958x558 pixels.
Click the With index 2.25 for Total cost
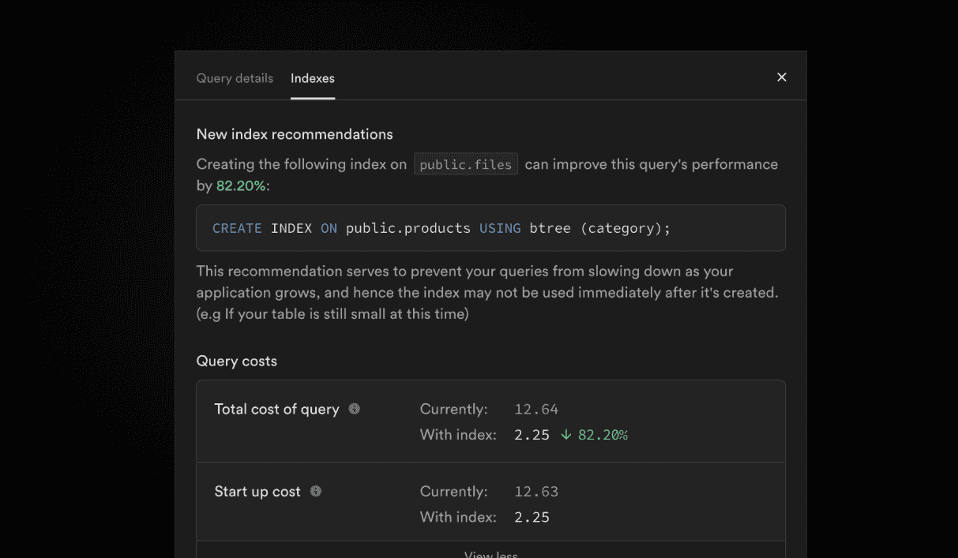pyautogui.click(x=532, y=435)
